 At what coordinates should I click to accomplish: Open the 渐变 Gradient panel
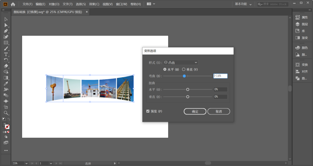click(x=302, y=38)
